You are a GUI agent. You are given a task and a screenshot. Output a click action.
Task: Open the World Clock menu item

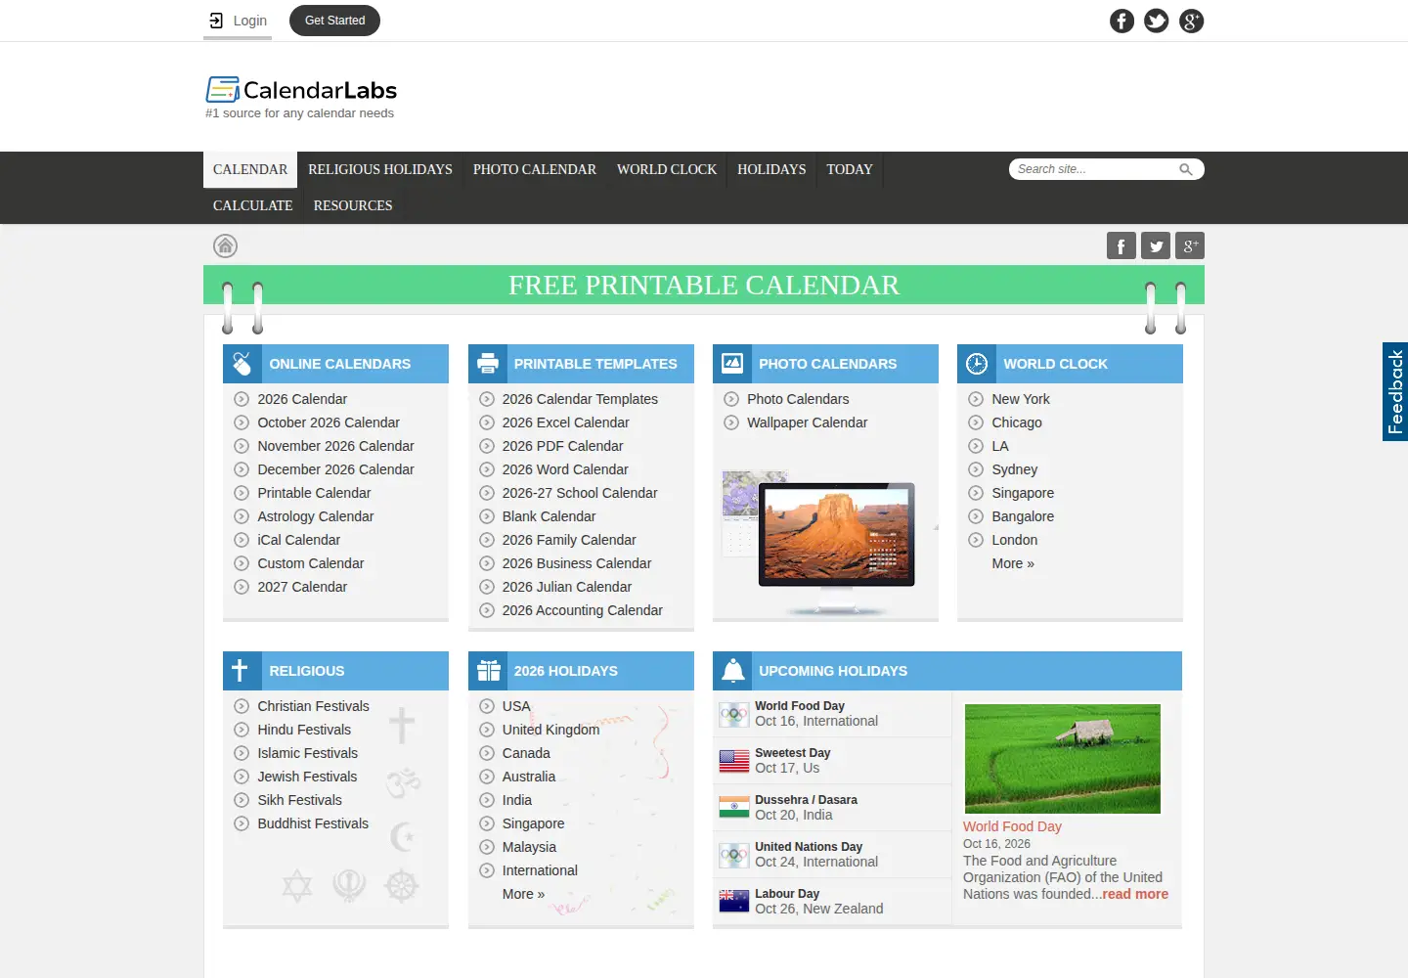[x=667, y=169]
